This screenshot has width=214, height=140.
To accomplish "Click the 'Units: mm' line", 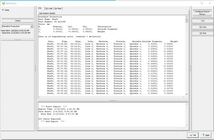I will [44, 24].
